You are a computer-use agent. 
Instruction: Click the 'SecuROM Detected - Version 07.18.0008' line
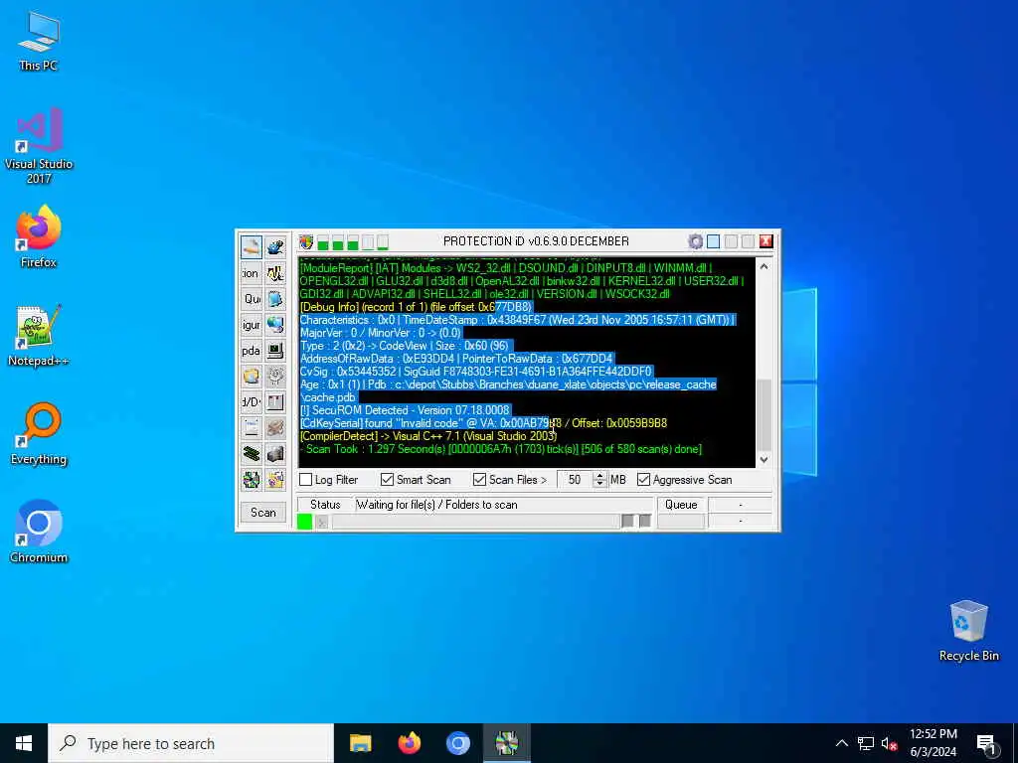click(x=405, y=410)
